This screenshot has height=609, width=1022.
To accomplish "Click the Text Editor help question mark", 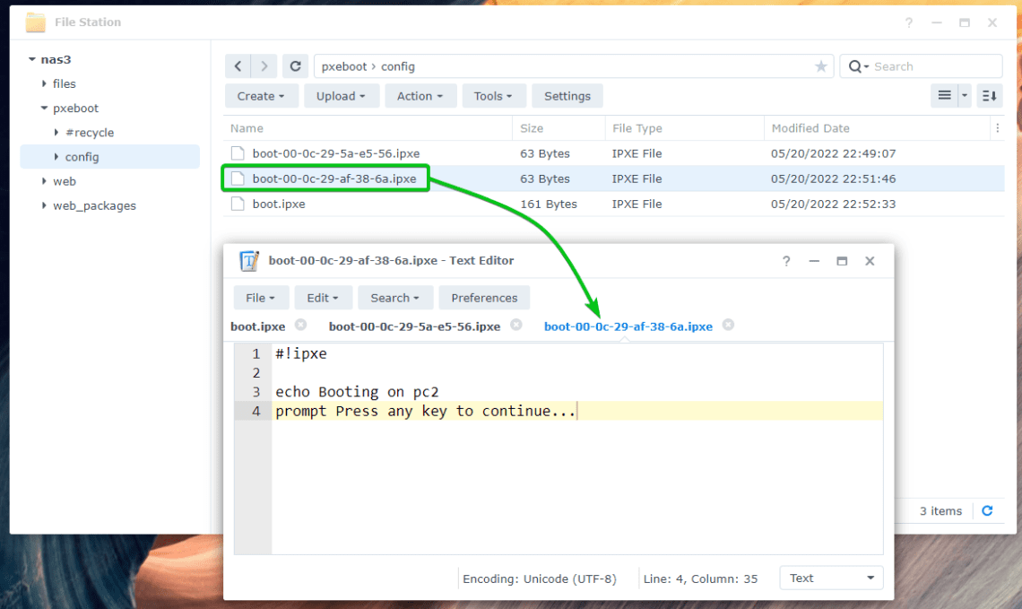I will [x=786, y=260].
